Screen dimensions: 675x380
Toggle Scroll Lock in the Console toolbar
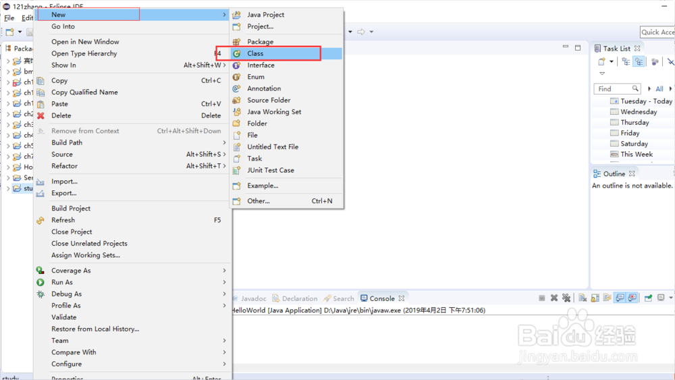[x=595, y=298]
